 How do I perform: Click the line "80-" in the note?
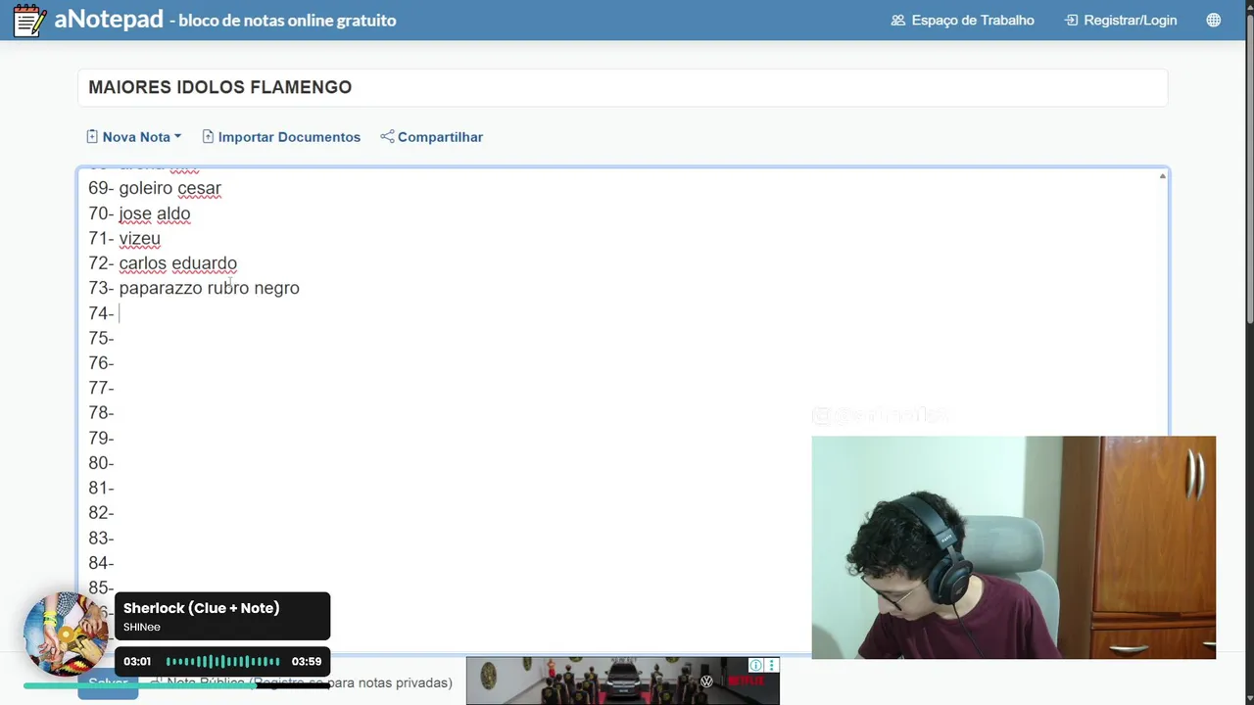101,463
